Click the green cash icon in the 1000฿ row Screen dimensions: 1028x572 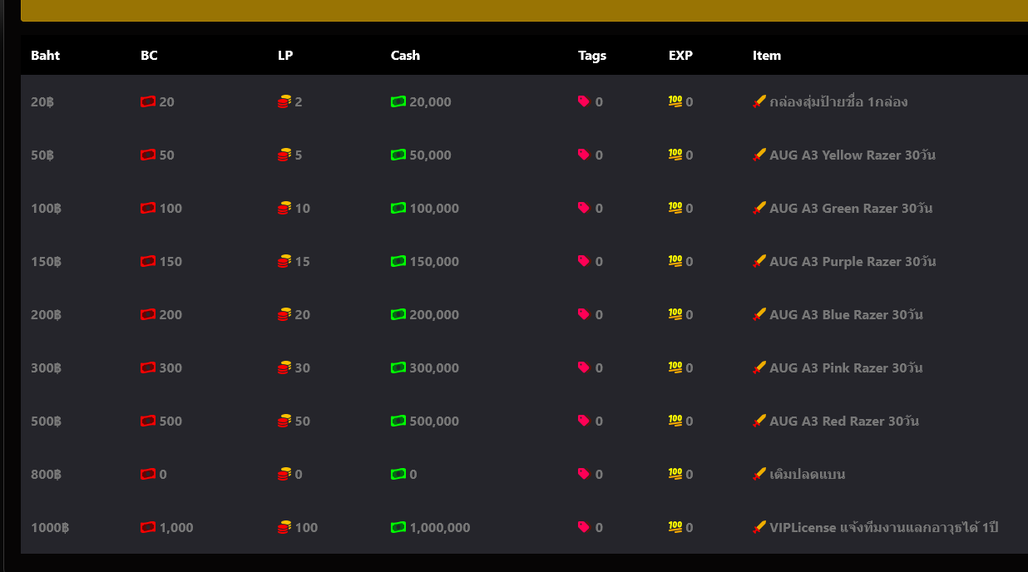pyautogui.click(x=398, y=527)
